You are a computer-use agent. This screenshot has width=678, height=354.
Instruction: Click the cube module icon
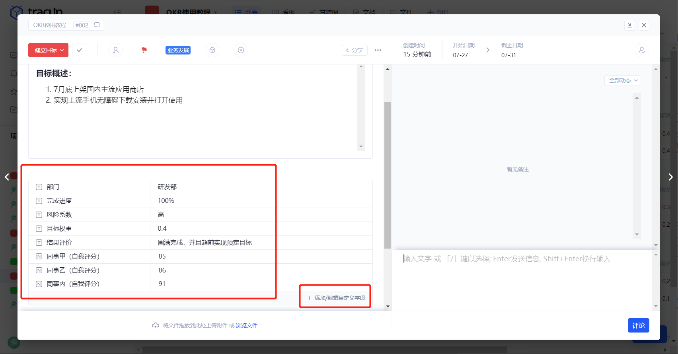(212, 50)
